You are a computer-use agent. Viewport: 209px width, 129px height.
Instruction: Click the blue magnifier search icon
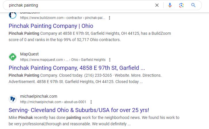click(x=193, y=5)
